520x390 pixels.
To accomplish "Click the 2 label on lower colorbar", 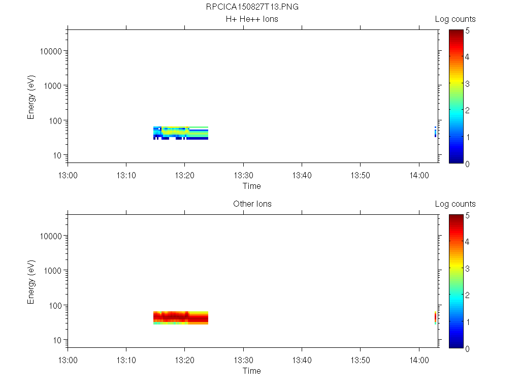I will coord(467,295).
